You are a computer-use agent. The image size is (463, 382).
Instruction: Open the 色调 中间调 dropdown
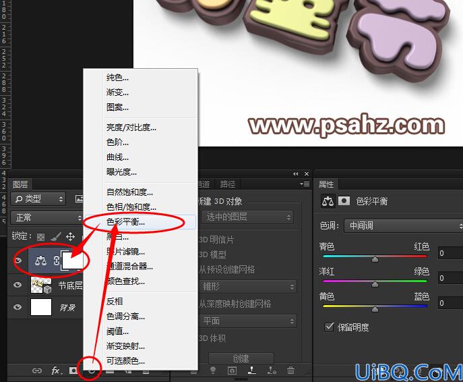[x=403, y=226]
